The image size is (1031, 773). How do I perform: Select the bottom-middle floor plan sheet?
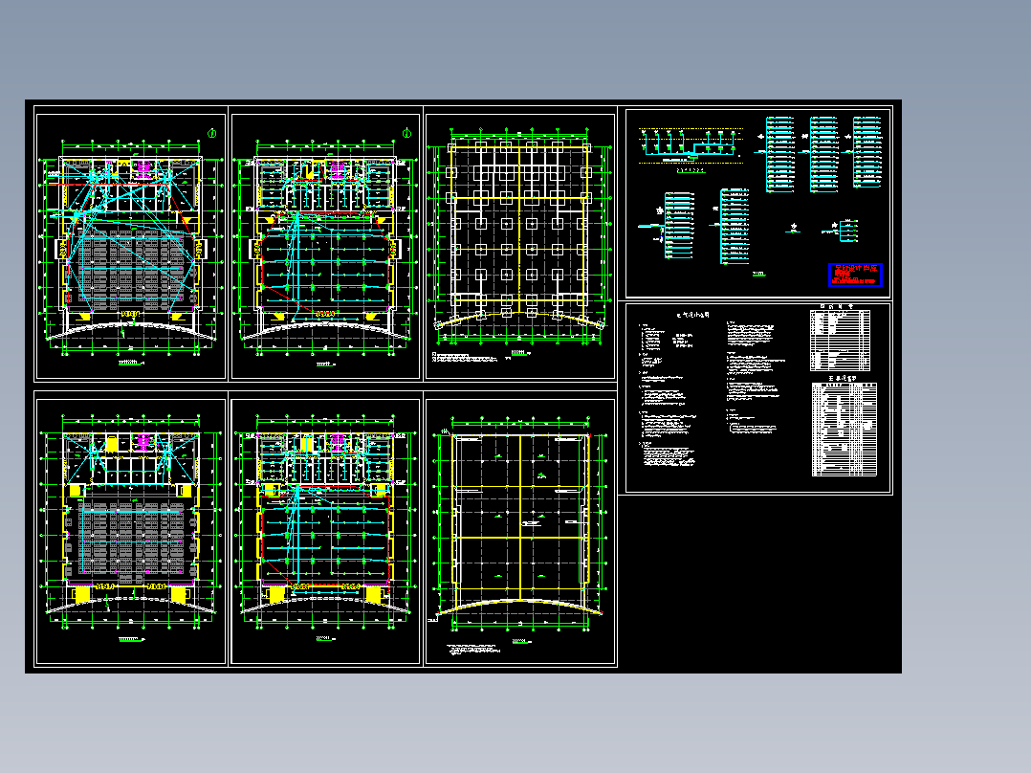325,532
